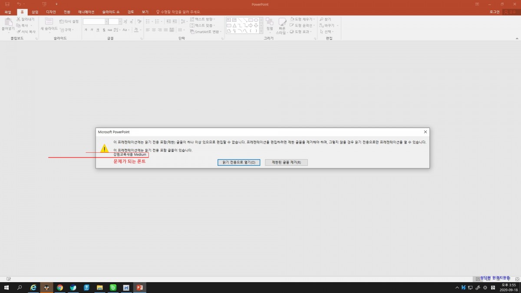Click the taskbar search icon
Screen dimensions: 521x293
[x=20, y=287]
